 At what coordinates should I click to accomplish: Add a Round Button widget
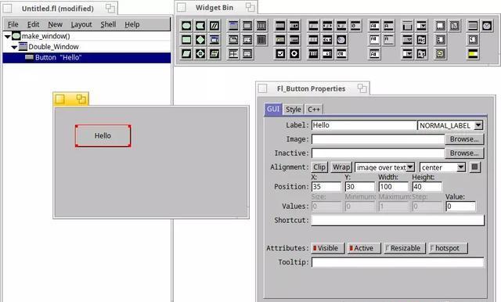pos(294,54)
